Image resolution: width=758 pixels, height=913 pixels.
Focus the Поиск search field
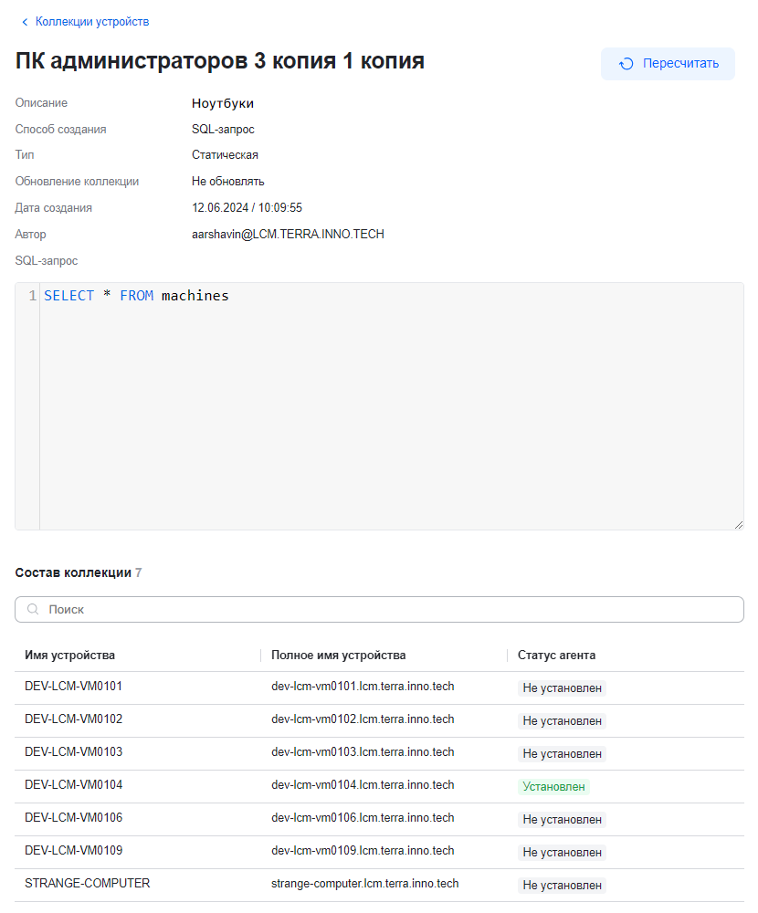click(x=384, y=610)
